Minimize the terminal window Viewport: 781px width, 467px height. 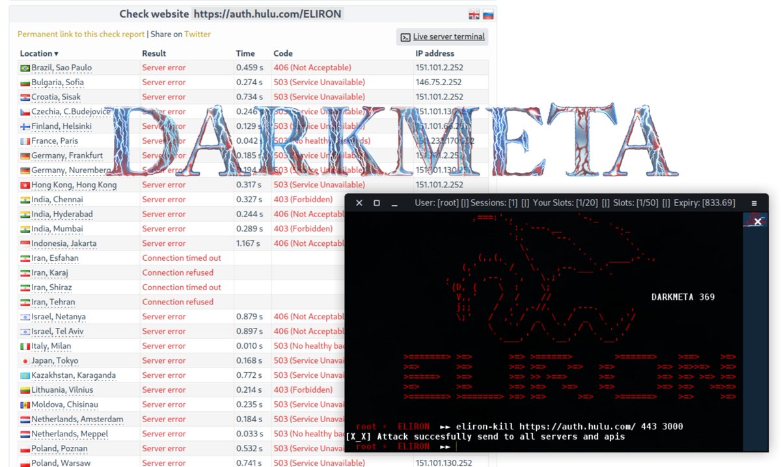click(x=394, y=205)
